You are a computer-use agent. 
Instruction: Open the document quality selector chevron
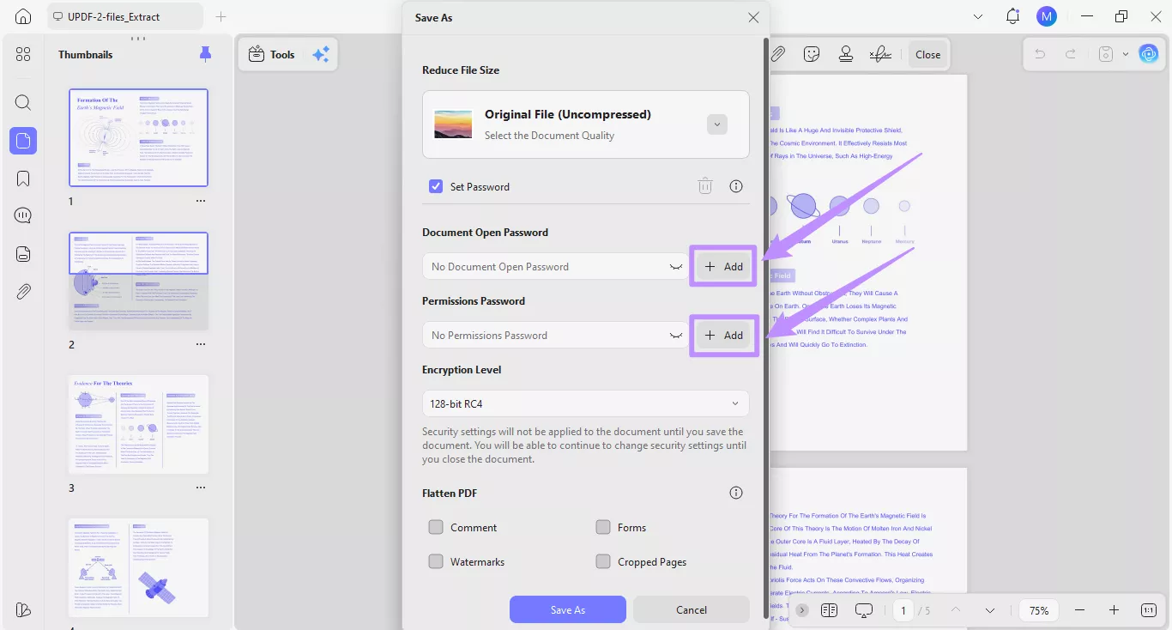717,124
